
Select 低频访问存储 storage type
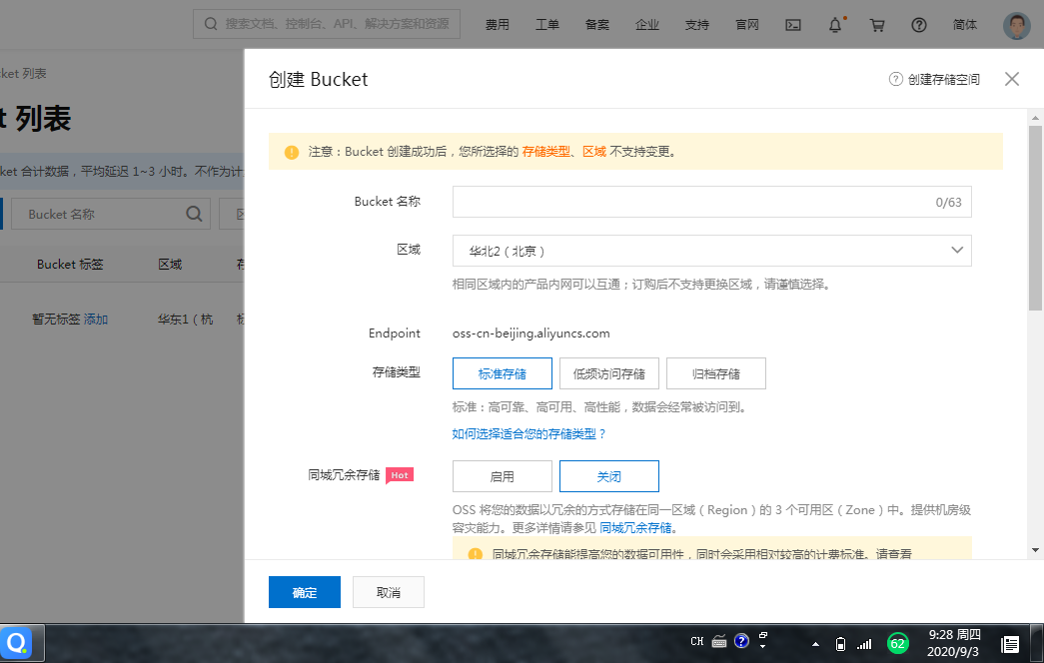pyautogui.click(x=609, y=373)
